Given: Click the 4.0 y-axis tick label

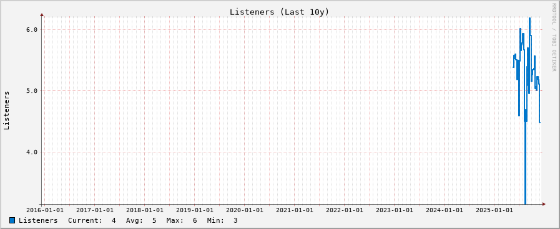Looking at the screenshot, I should tap(31, 152).
